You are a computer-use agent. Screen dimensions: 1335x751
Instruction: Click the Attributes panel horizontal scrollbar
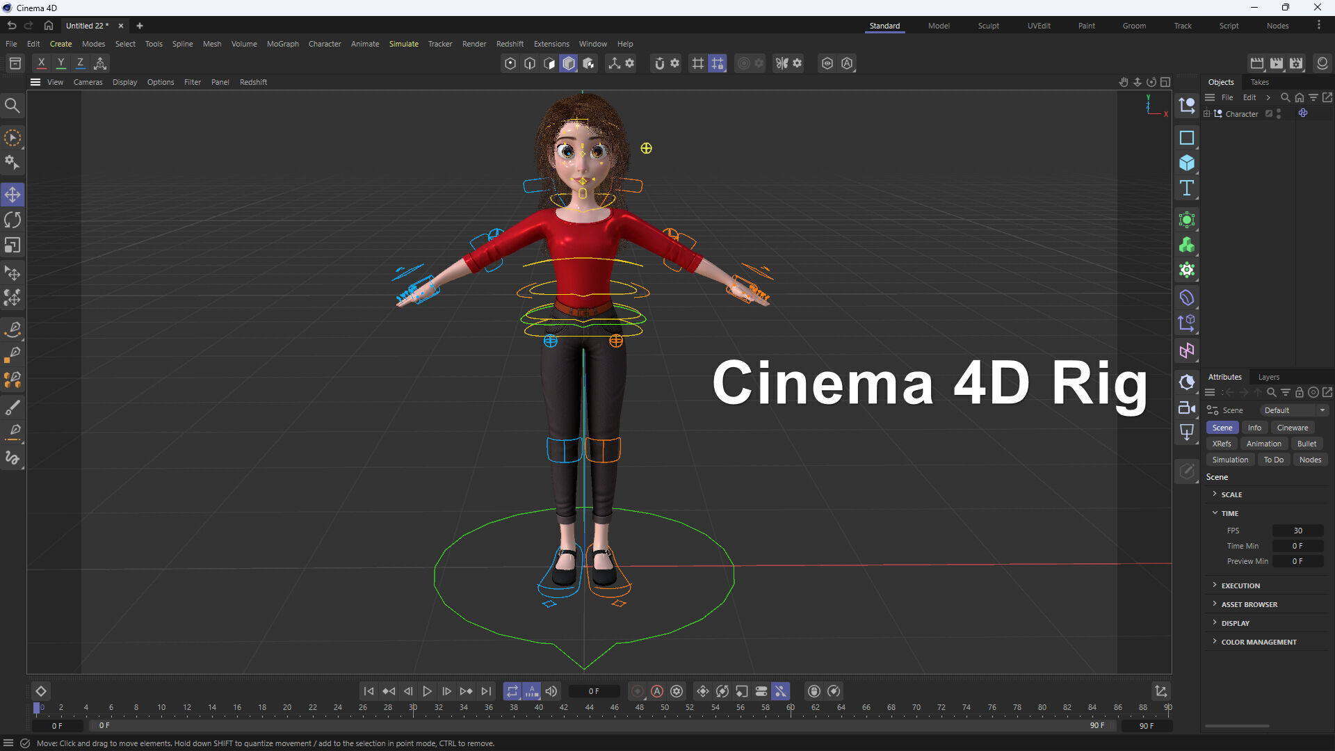1236,726
